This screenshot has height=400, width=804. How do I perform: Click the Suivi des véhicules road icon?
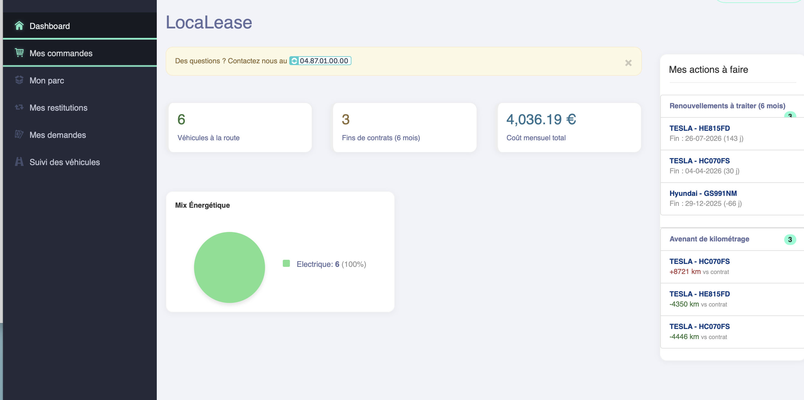click(x=19, y=162)
